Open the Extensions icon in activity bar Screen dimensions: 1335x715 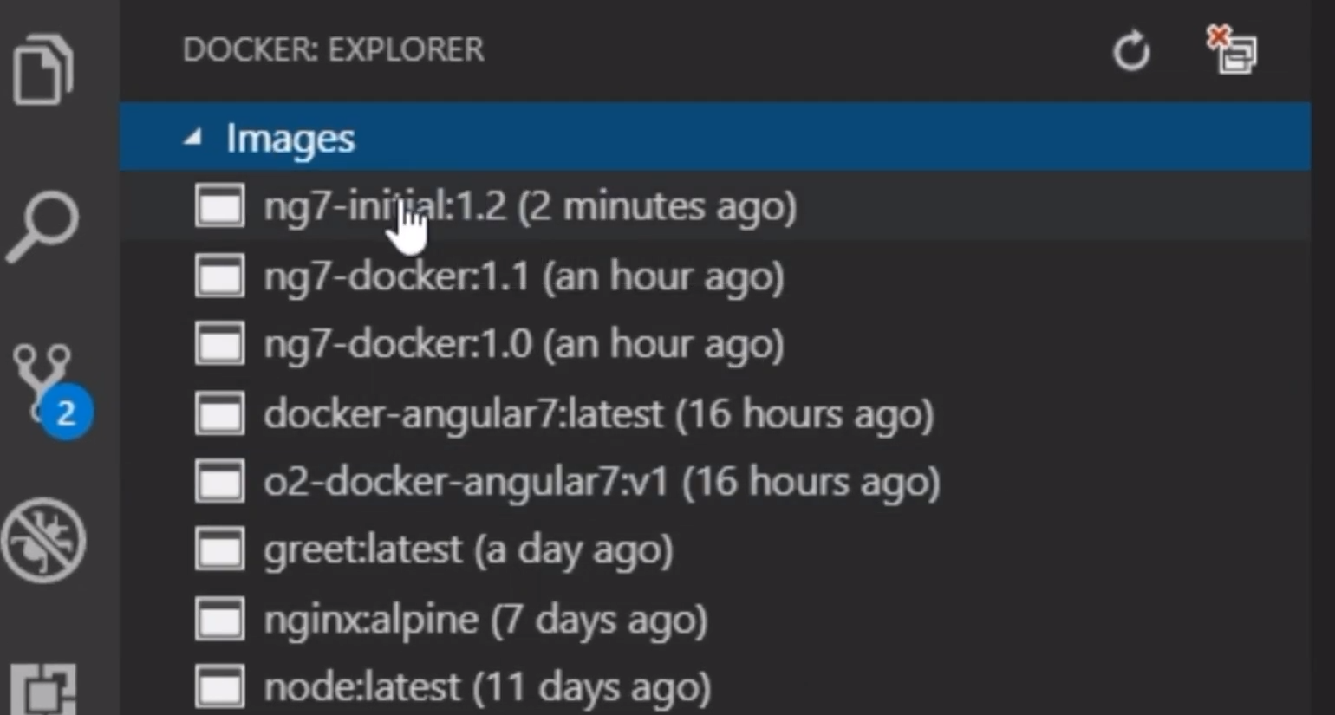(x=43, y=690)
